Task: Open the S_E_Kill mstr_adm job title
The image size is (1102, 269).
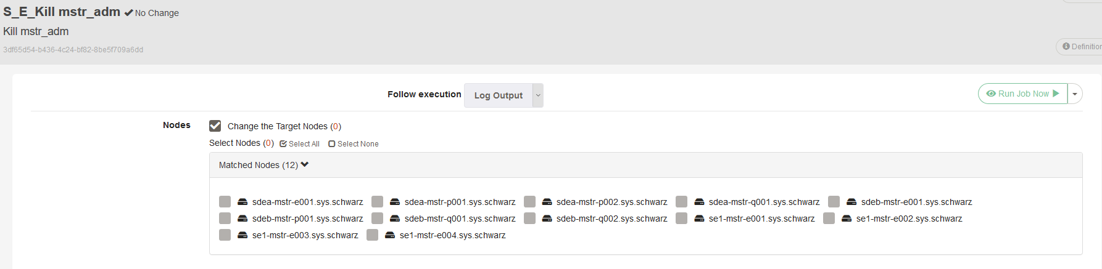Action: pos(62,12)
